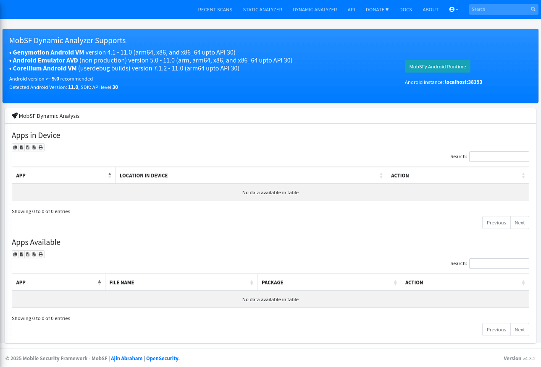Click Previous under Apps Available
541x367 pixels.
click(x=496, y=330)
